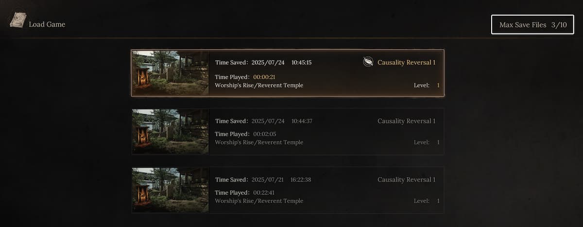Select the save thumbnail from 16:22:38
This screenshot has width=583, height=227.
pos(171,190)
